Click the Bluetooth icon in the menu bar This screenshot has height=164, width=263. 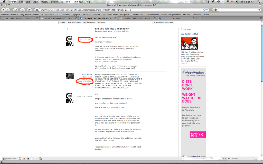click(x=223, y=2)
